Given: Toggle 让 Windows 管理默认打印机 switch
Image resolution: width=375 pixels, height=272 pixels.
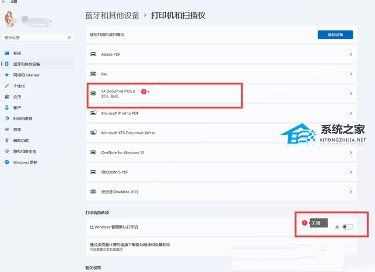Looking at the screenshot, I should point(347,226).
